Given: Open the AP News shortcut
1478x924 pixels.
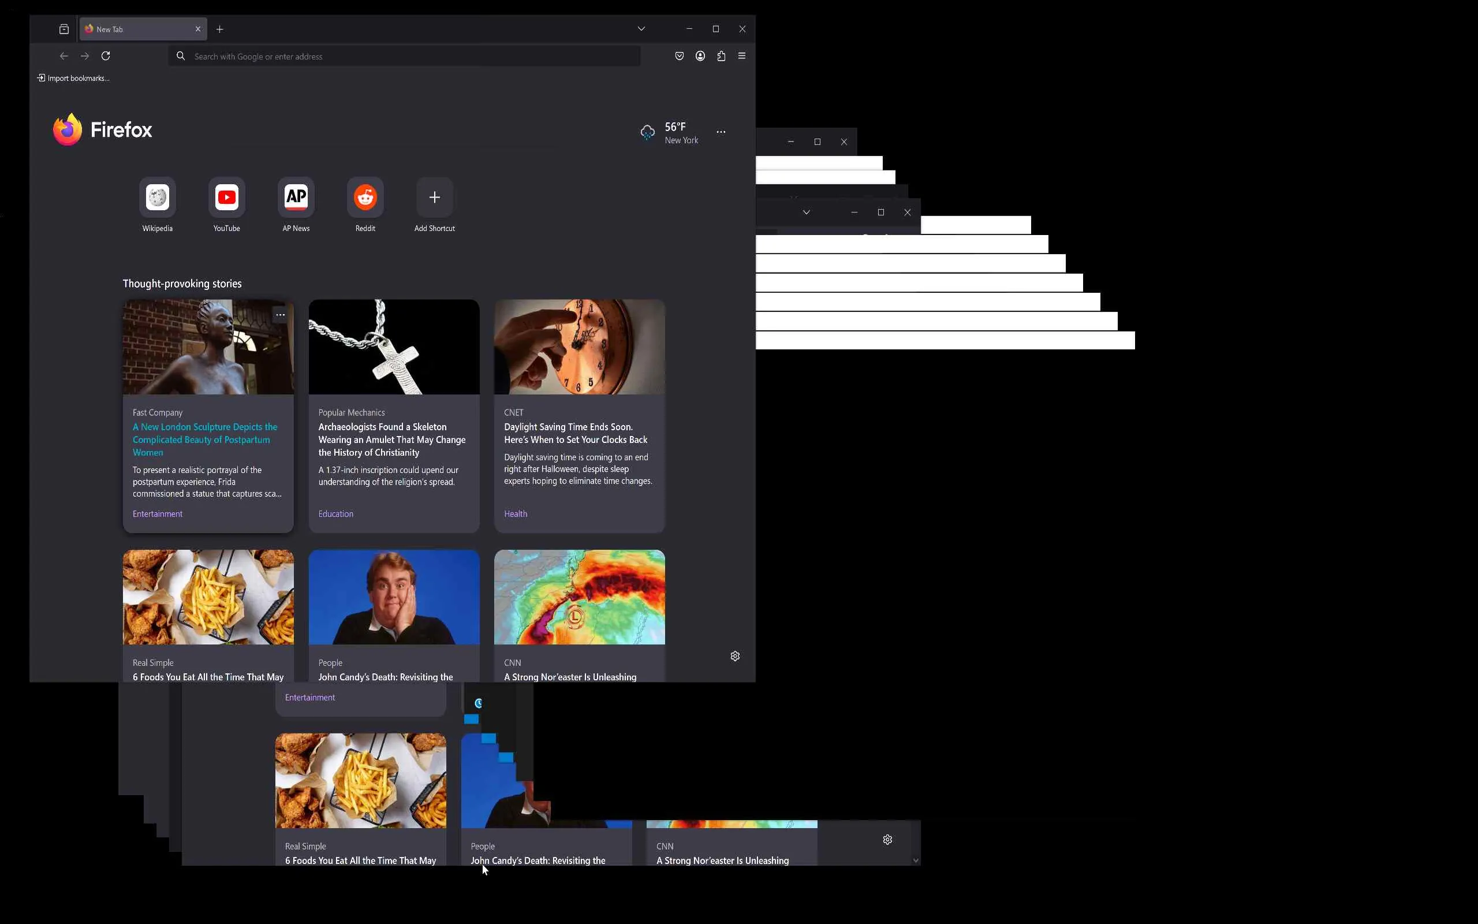Looking at the screenshot, I should [x=296, y=198].
